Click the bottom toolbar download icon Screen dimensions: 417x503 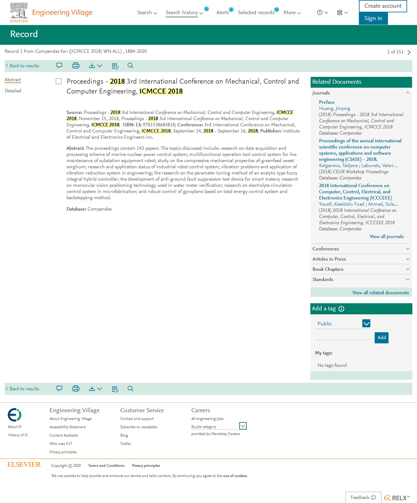[92, 388]
